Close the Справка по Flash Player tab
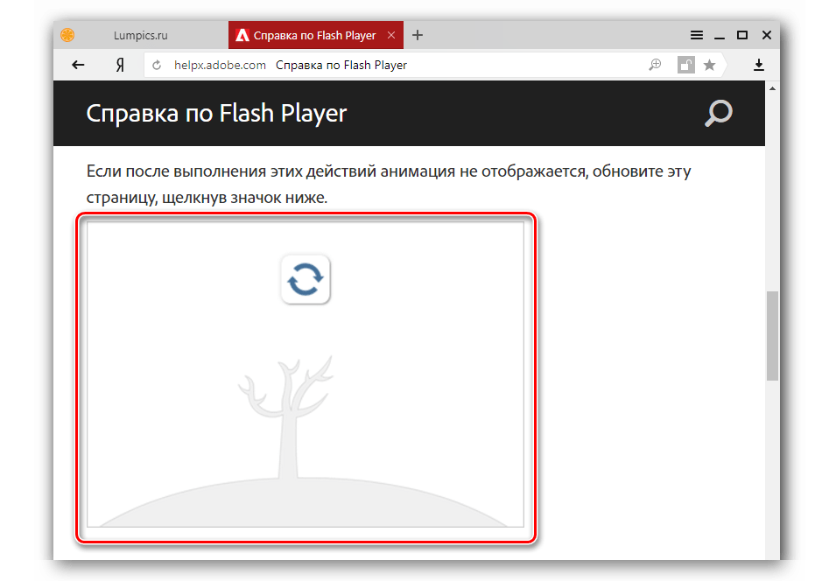The image size is (836, 581). click(x=391, y=35)
